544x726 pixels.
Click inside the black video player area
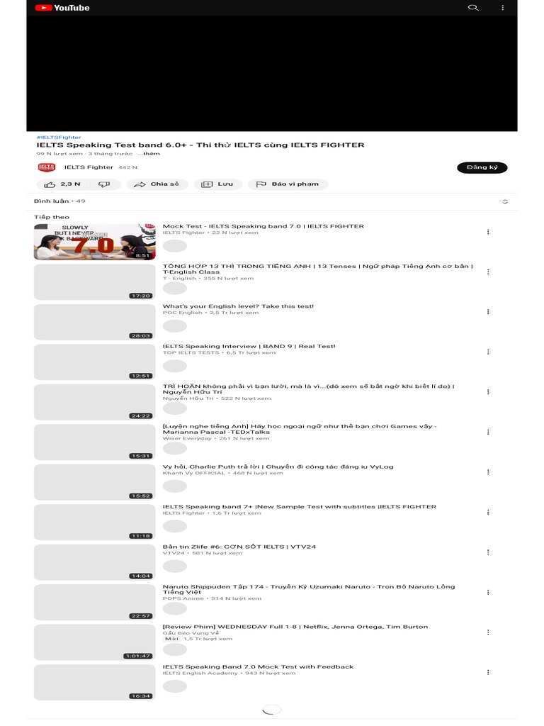pyautogui.click(x=272, y=74)
